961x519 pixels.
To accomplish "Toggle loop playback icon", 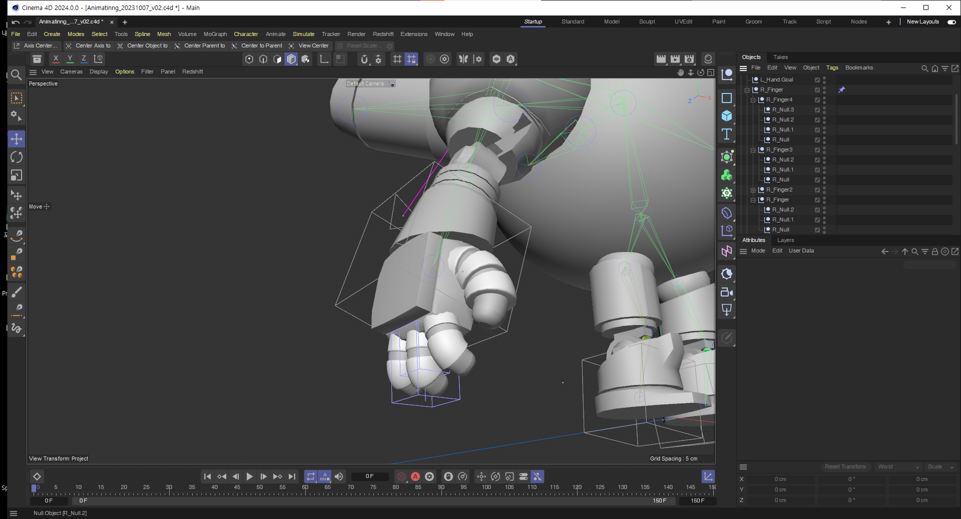I will click(311, 476).
